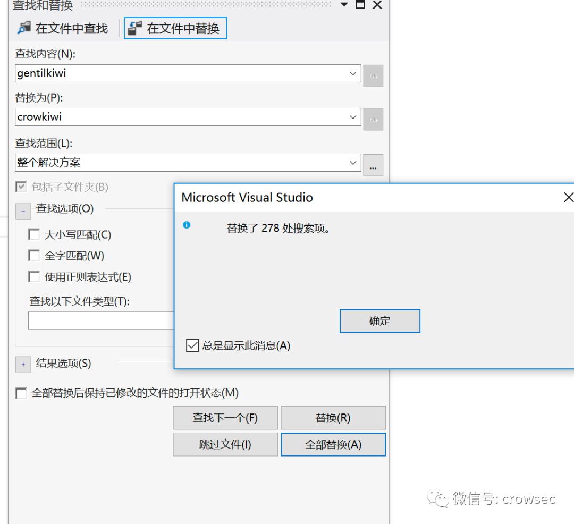Click expression builder button beside 查找内容

373,76
